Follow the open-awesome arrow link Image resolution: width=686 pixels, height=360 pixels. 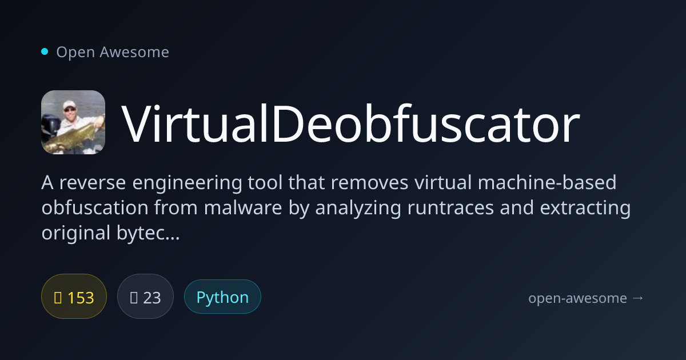coord(586,298)
